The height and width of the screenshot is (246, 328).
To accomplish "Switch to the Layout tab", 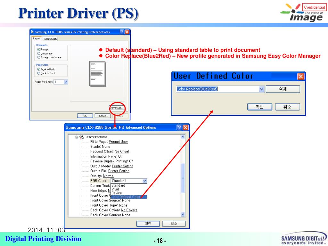I will (37, 39).
